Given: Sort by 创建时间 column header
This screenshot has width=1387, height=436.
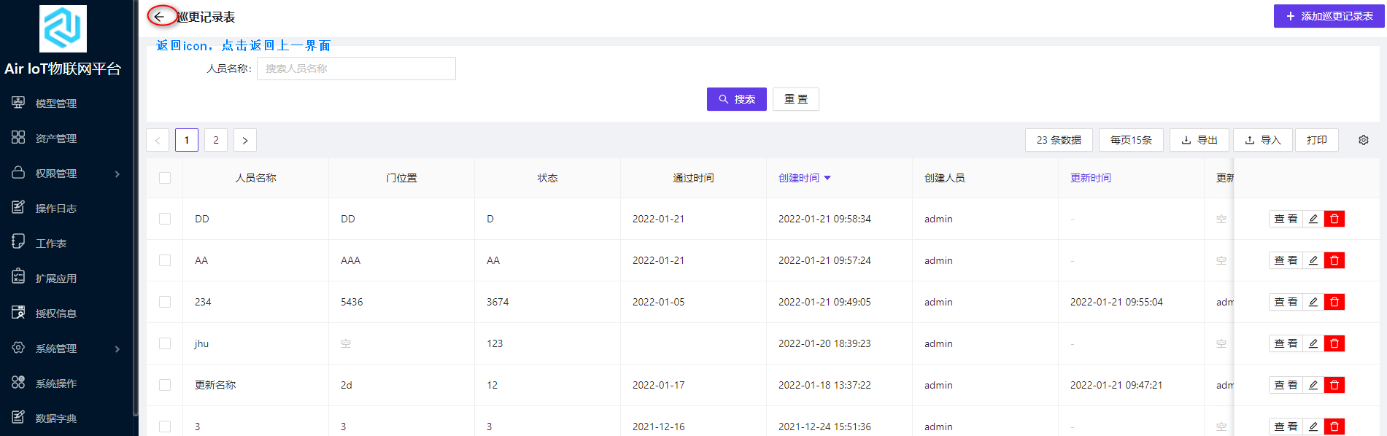Looking at the screenshot, I should (x=805, y=178).
